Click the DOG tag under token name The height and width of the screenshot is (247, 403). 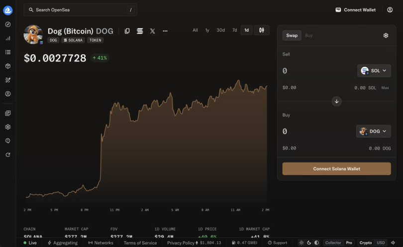point(53,40)
